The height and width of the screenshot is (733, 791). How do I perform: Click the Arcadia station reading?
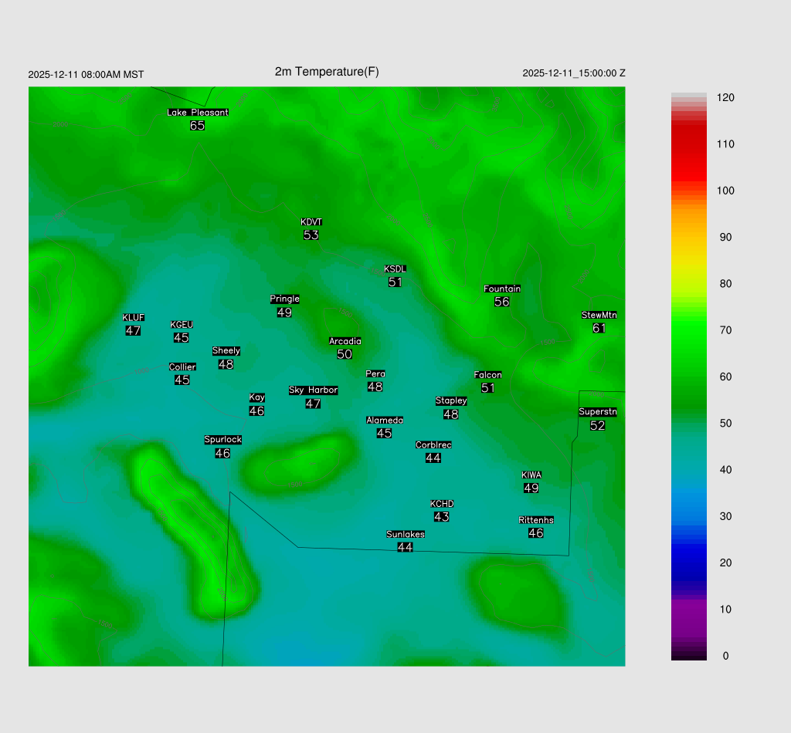click(345, 354)
